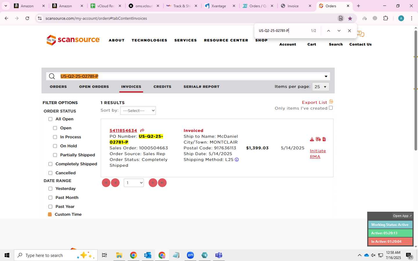This screenshot has width=418, height=261.
Task: Check the Past Month date range
Action: click(x=50, y=197)
